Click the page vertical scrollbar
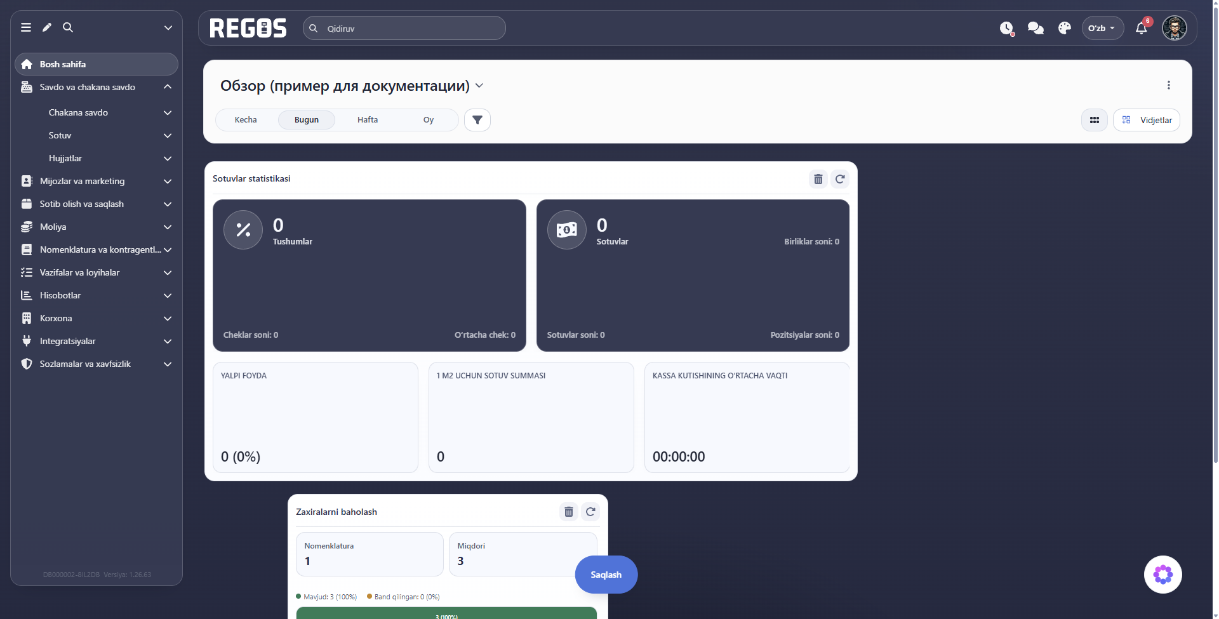Screen dimensions: 1219x619 [1215, 235]
